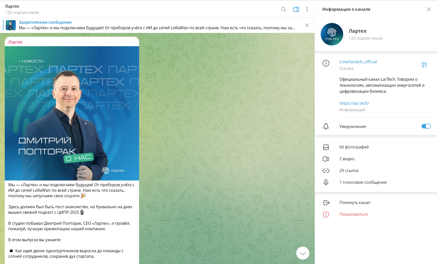The height and width of the screenshot is (264, 437).
Task: Open the 1 голосовое сообщение list
Action: pyautogui.click(x=363, y=182)
